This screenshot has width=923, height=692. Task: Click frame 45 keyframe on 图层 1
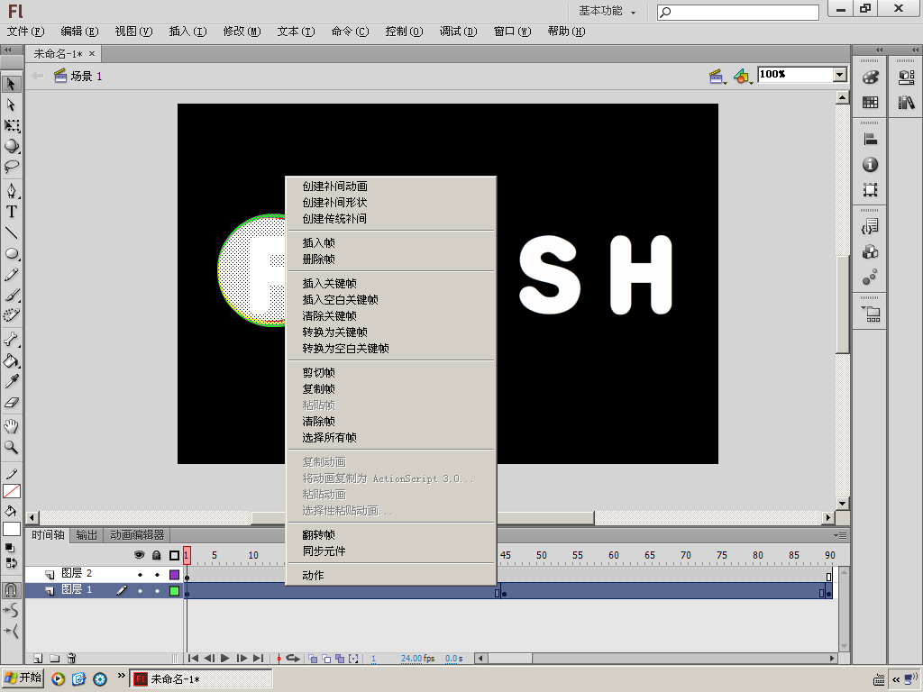click(505, 591)
